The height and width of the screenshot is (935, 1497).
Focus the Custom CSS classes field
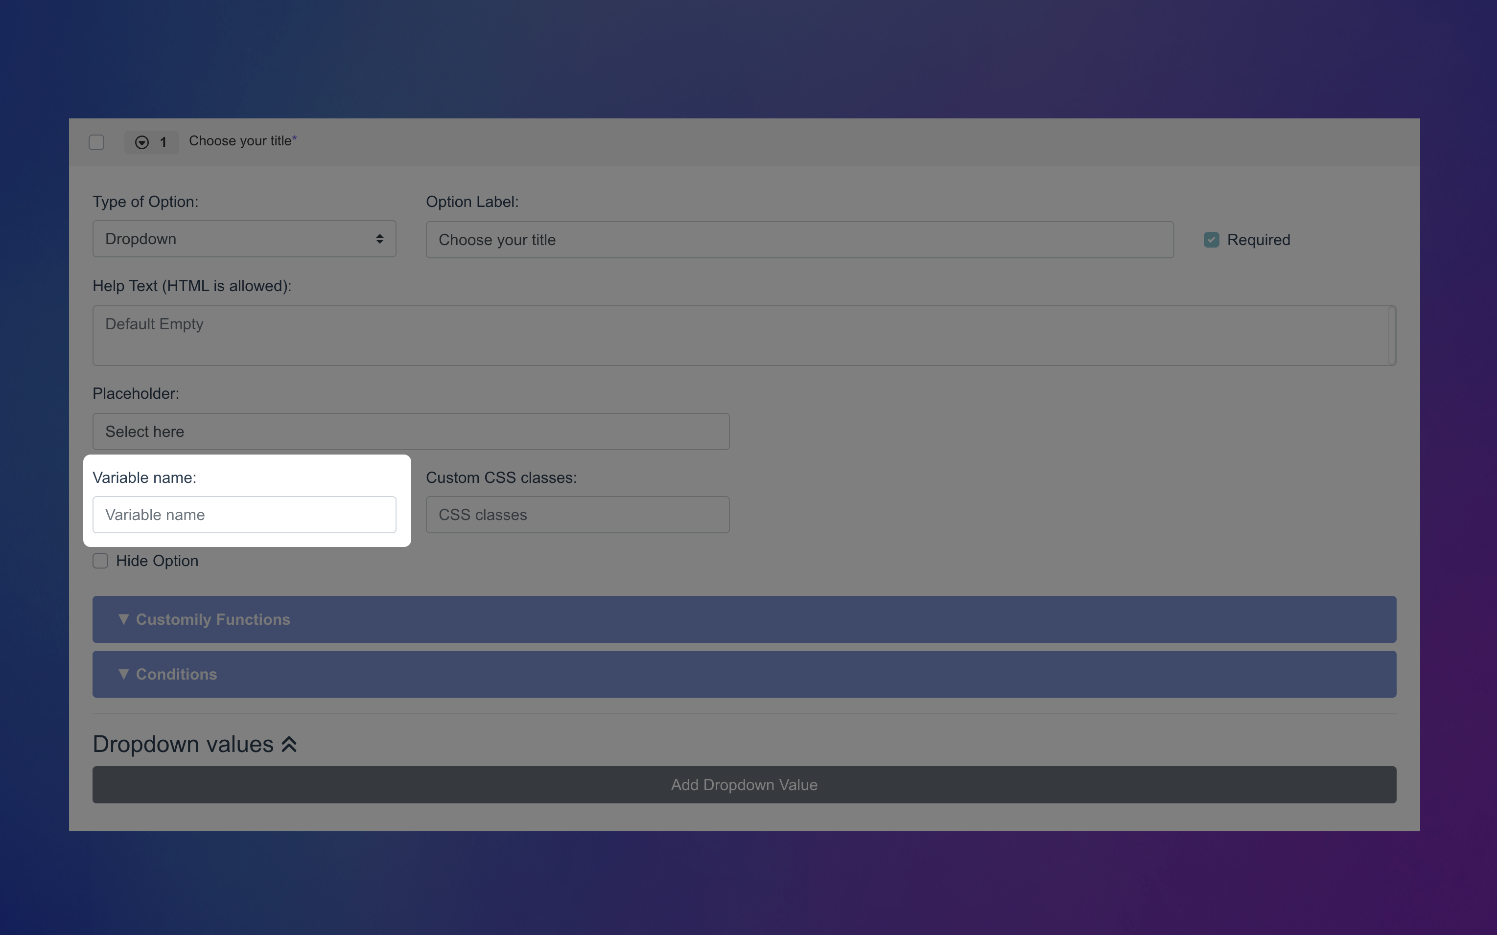pyautogui.click(x=577, y=514)
